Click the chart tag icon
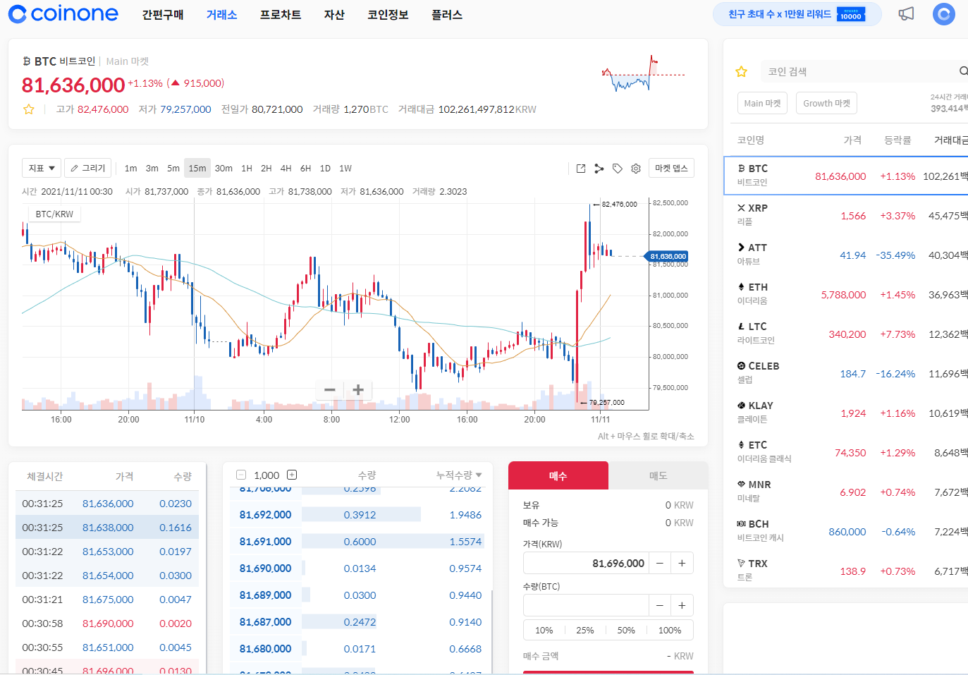 tap(618, 169)
